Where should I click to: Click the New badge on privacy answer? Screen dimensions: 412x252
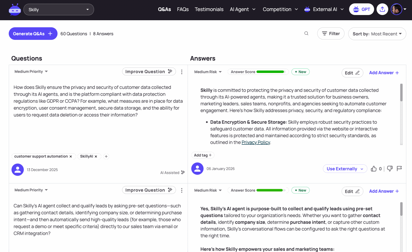pos(301,72)
